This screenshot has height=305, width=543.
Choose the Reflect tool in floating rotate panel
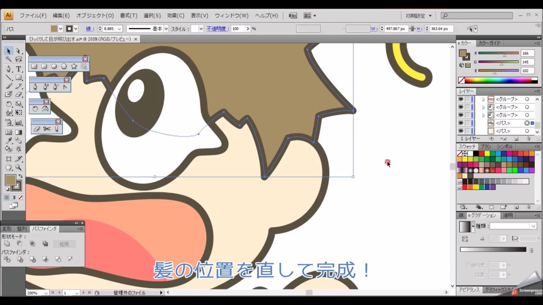(45, 109)
